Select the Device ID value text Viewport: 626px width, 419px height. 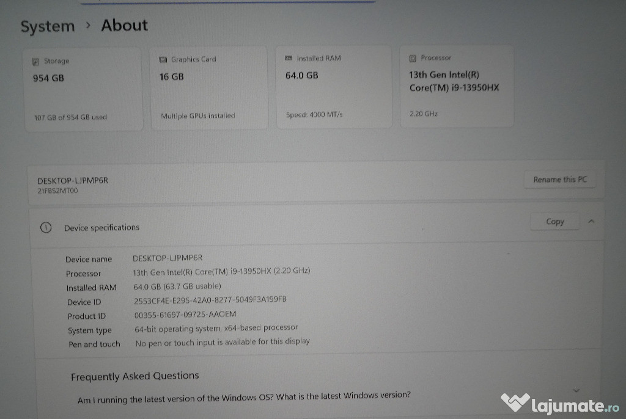coord(210,300)
